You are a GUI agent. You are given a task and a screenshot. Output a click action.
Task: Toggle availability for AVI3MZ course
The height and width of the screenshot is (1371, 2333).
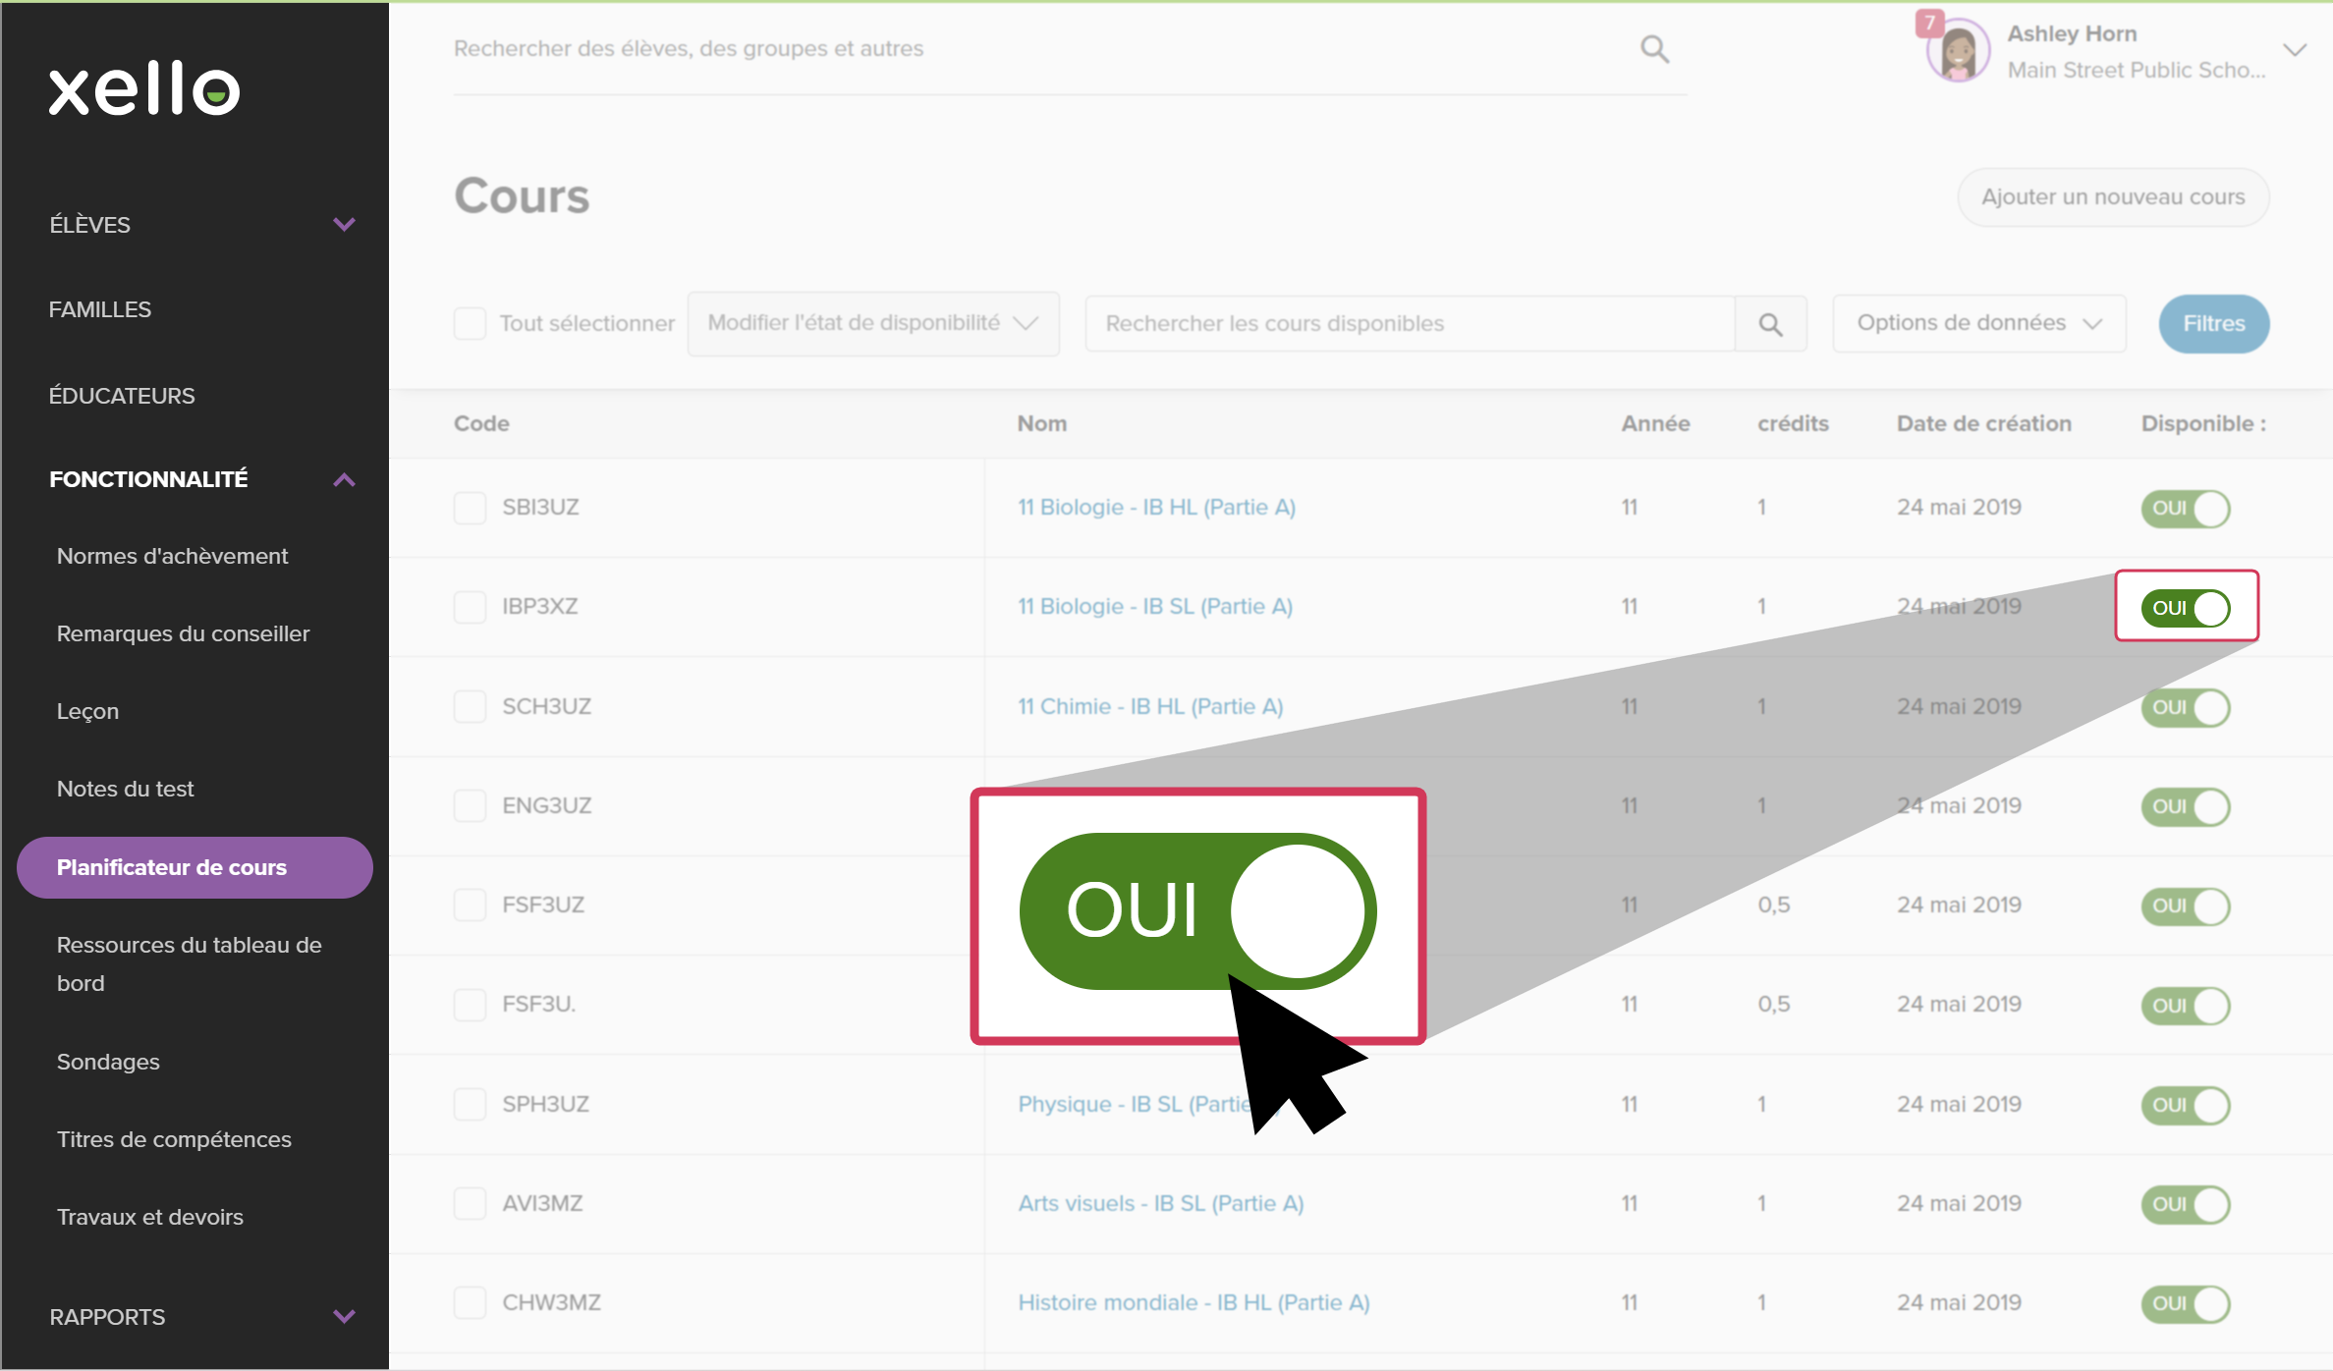[2186, 1204]
